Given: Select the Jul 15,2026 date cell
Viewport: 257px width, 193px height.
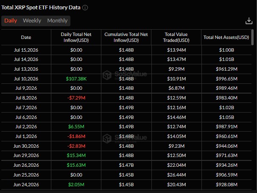Looking at the screenshot, I should pos(26,50).
